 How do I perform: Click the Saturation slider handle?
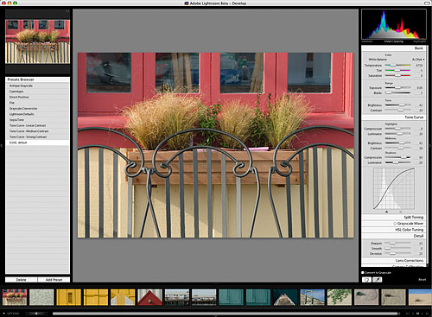397,76
